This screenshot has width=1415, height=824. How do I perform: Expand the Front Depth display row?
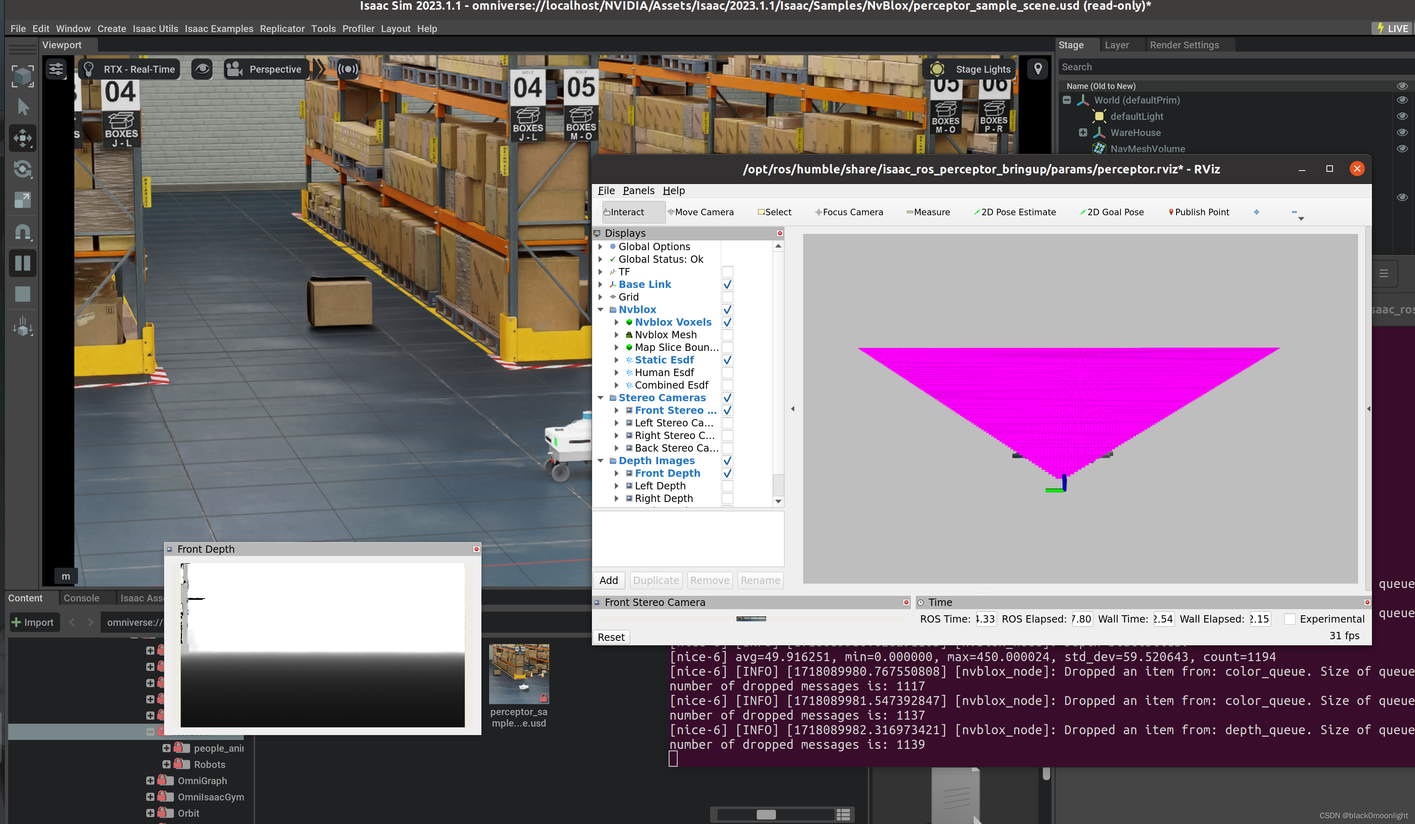click(x=617, y=473)
